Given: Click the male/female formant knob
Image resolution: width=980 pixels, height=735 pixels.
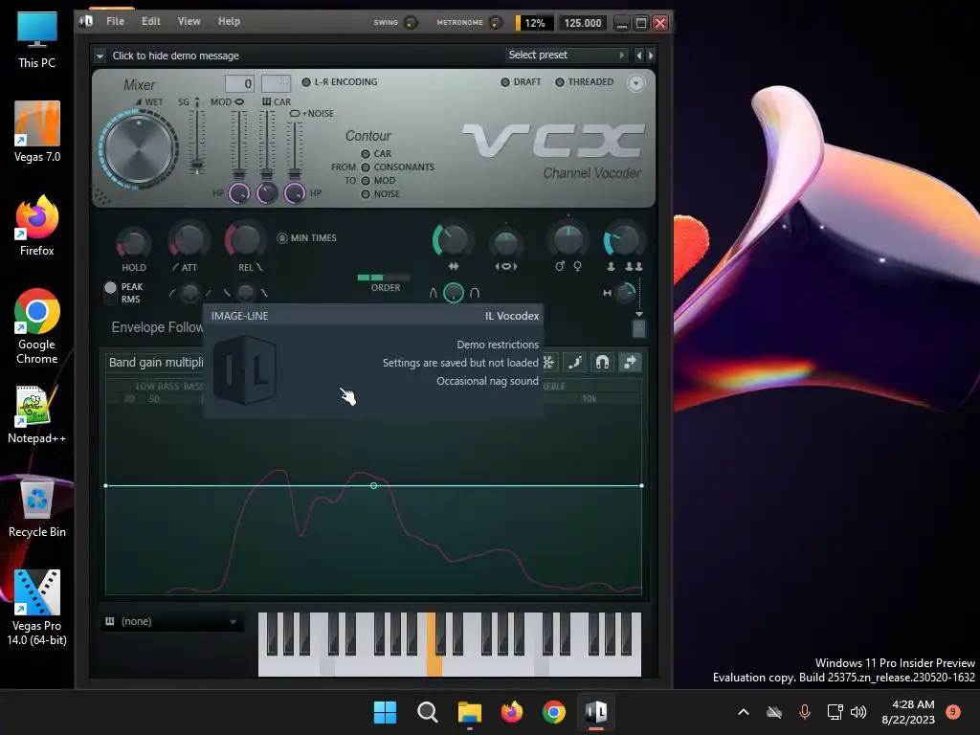Looking at the screenshot, I should 568,240.
